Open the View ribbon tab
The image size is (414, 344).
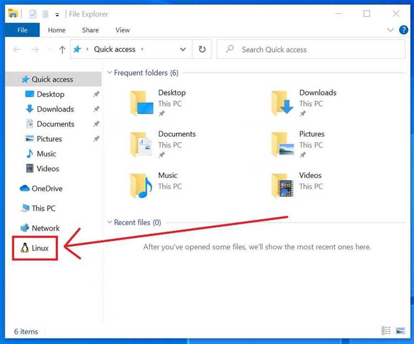click(x=123, y=30)
